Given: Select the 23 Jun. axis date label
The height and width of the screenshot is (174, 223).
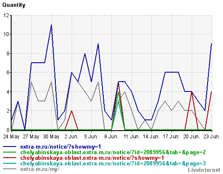Looking at the screenshot, I should coord(211,137).
